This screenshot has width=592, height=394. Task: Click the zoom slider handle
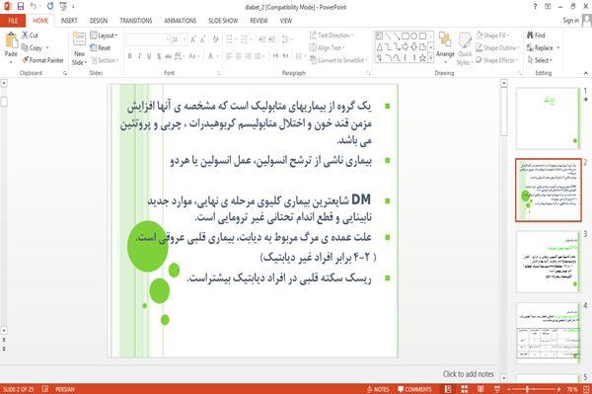point(527,389)
